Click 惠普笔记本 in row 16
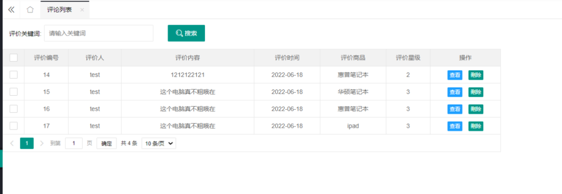Viewport: 562px width, 194px height. 353,109
